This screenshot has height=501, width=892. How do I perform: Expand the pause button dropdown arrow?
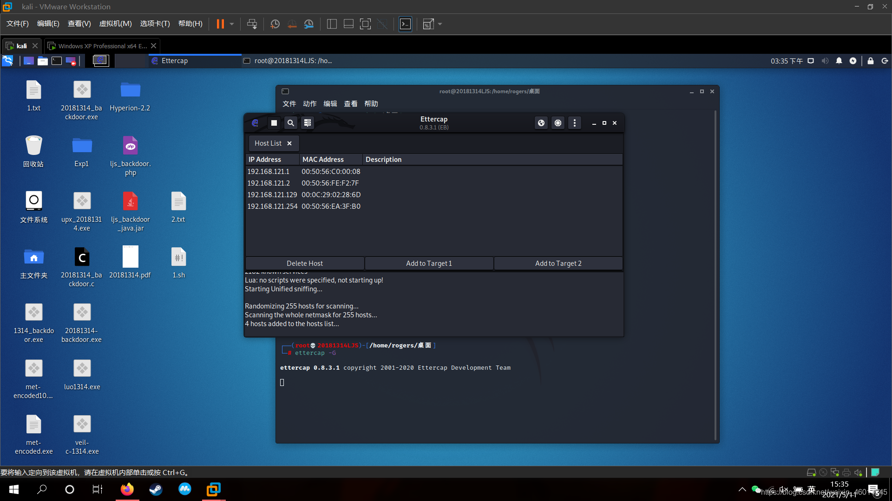[x=232, y=24]
